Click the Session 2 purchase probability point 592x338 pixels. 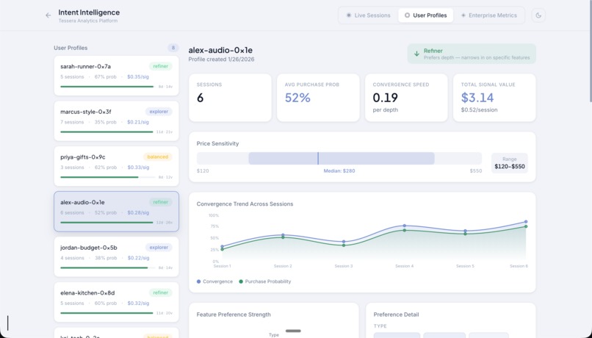(x=283, y=237)
